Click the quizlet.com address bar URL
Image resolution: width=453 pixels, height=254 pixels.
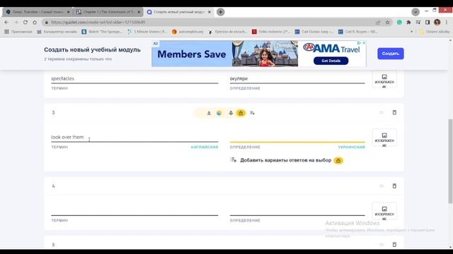pyautogui.click(x=98, y=22)
